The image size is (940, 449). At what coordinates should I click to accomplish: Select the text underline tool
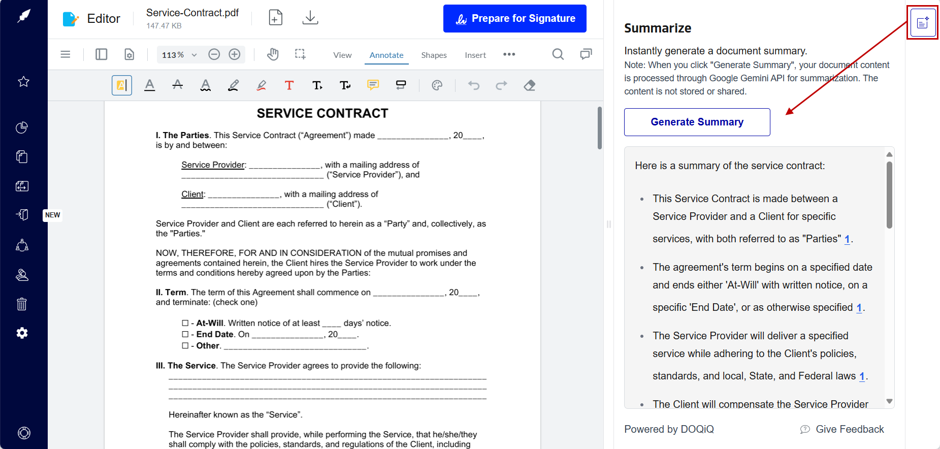tap(150, 85)
